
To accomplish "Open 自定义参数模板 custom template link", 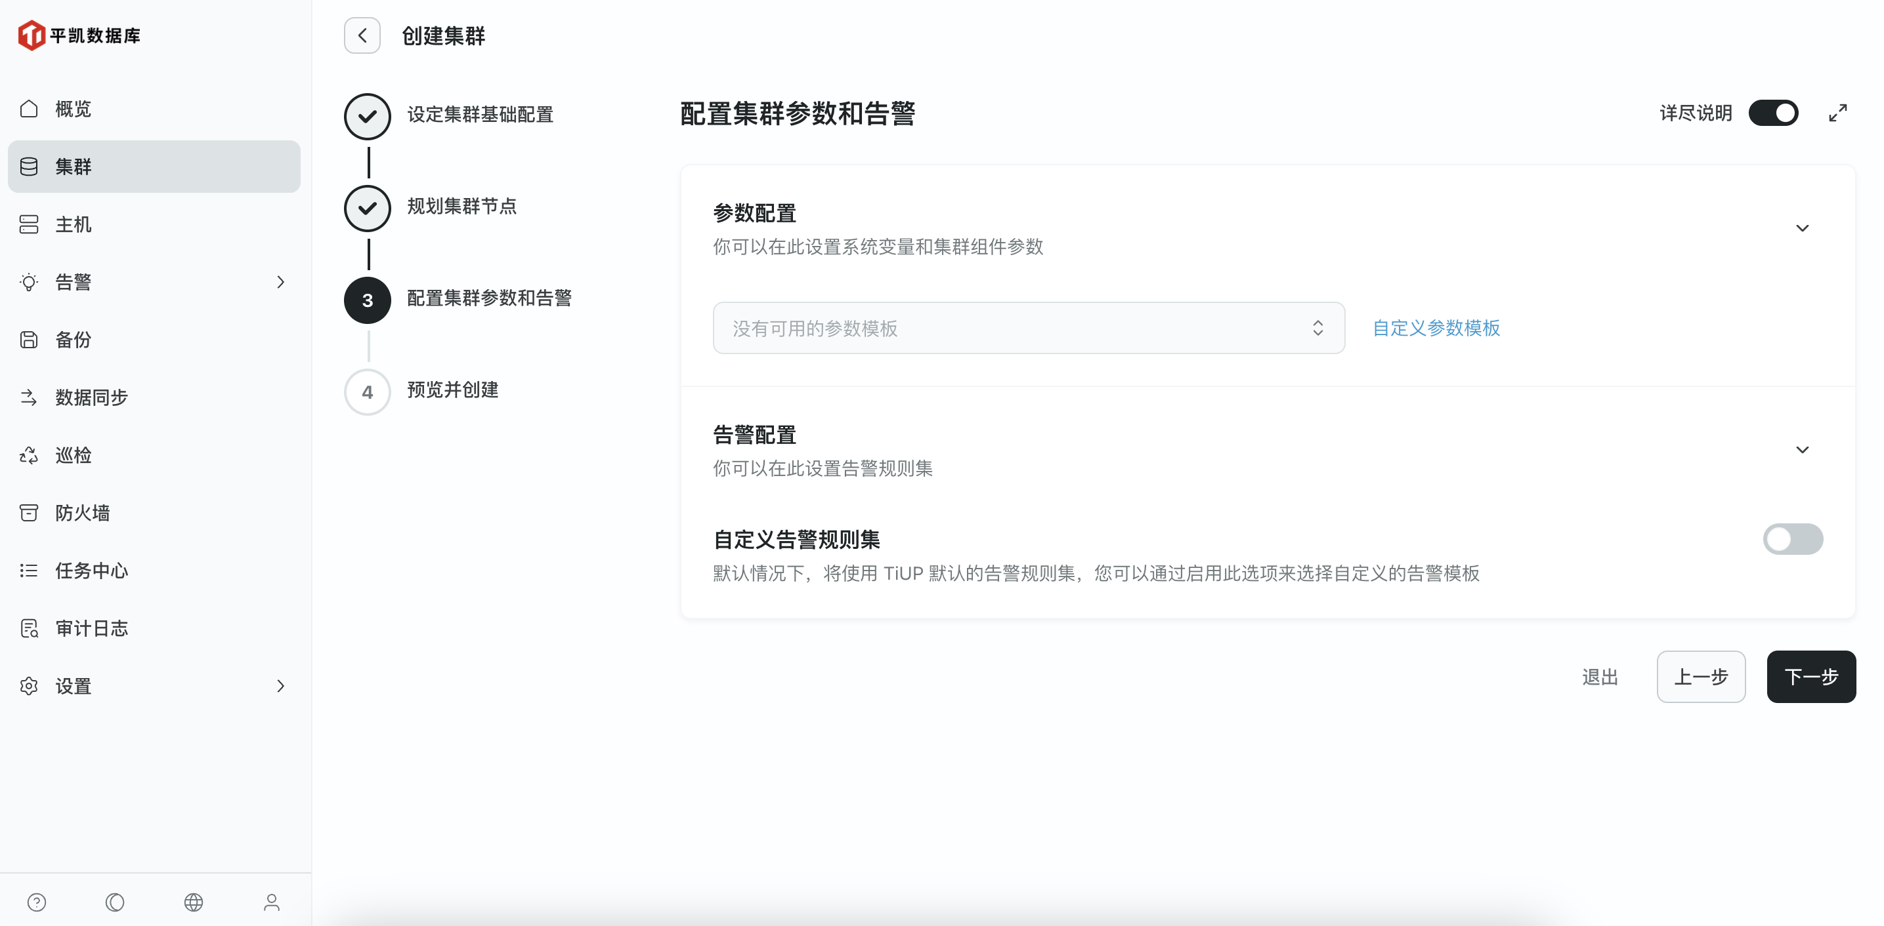I will (1436, 327).
